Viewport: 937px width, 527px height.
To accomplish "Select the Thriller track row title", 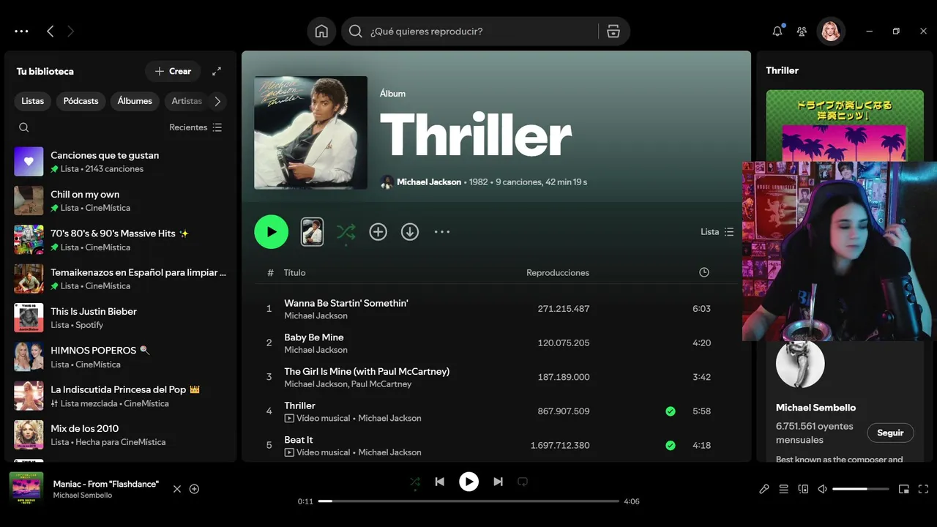I will 299,405.
